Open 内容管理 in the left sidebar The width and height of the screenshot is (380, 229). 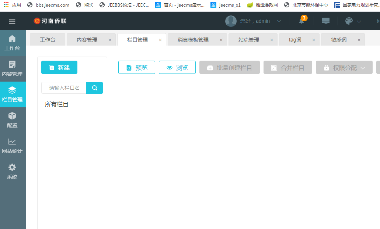[12, 68]
